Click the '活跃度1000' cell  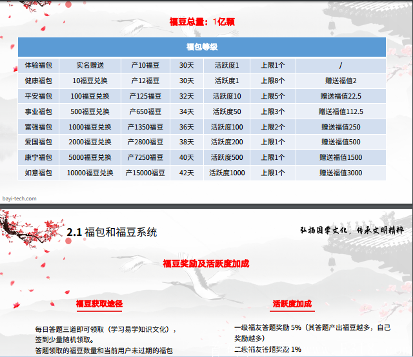pyautogui.click(x=227, y=173)
